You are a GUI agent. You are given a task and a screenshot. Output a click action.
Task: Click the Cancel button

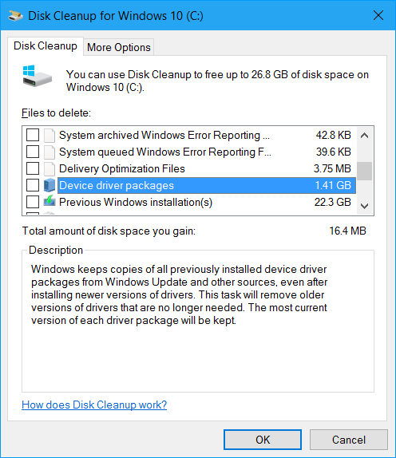349,440
